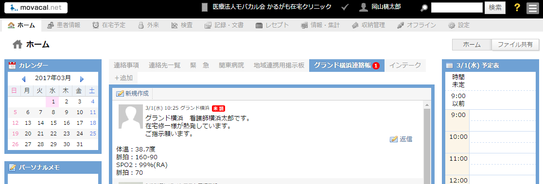Click the sender avatar of first message
The height and width of the screenshot is (184, 543).
point(131,117)
